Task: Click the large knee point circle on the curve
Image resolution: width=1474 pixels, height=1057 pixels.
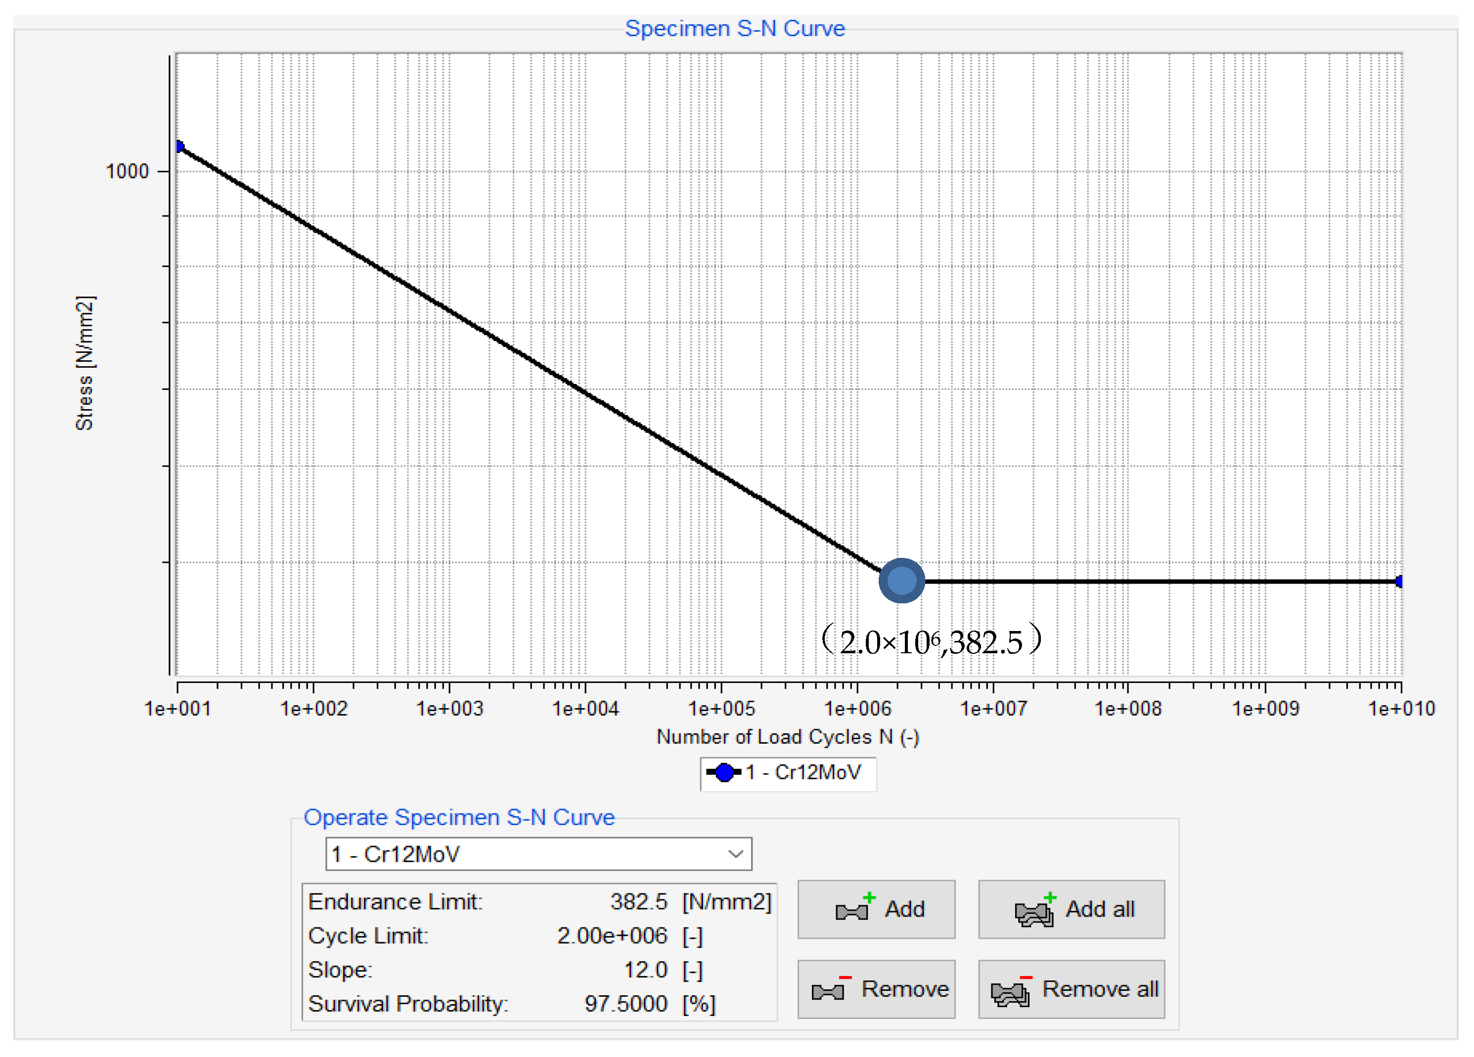Action: click(901, 580)
